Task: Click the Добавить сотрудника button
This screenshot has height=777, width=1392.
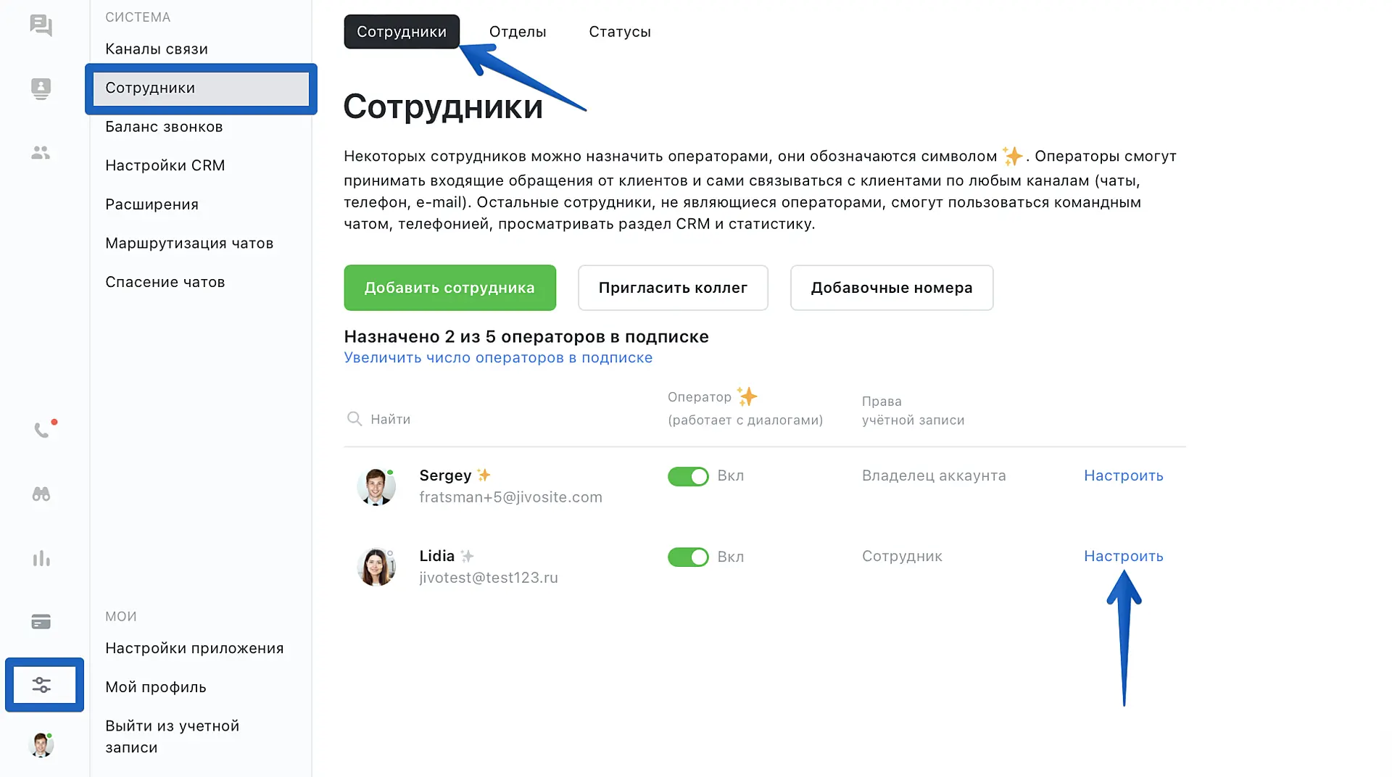Action: [449, 288]
